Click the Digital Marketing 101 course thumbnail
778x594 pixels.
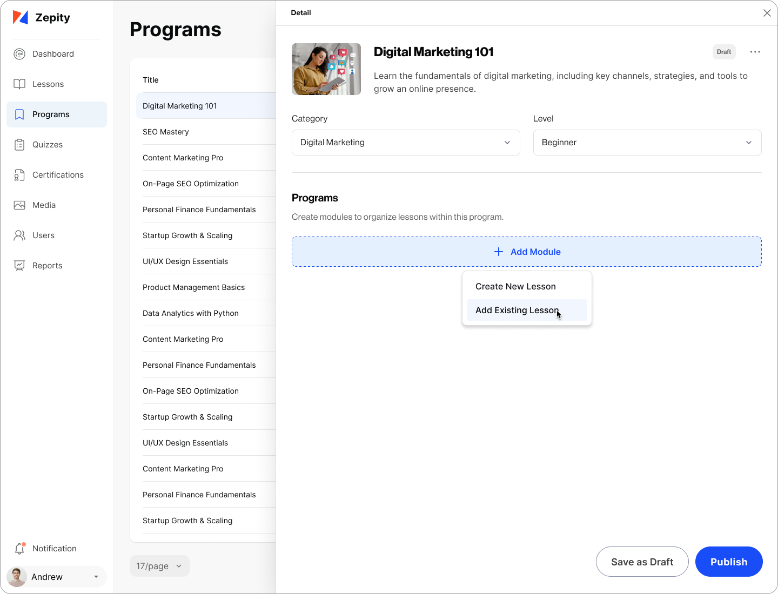[326, 69]
